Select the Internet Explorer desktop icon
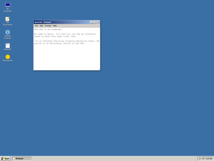Screen dimensions: 214x161 tap(8, 35)
